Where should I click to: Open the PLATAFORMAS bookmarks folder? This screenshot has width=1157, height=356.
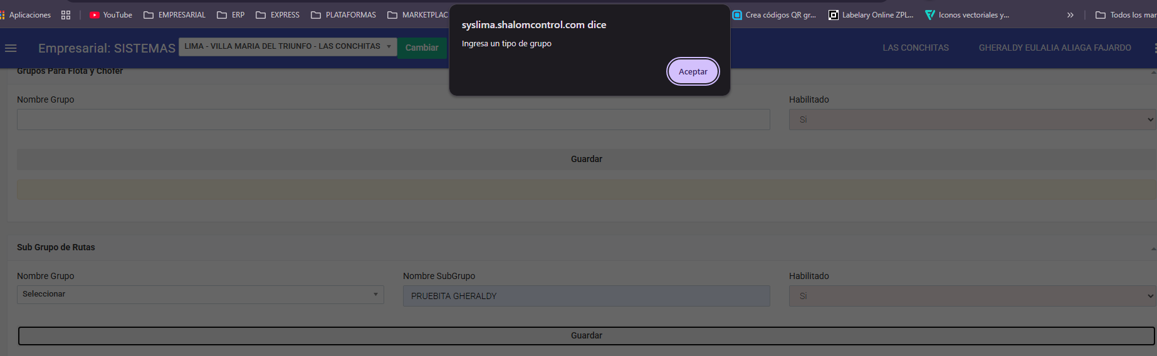343,15
